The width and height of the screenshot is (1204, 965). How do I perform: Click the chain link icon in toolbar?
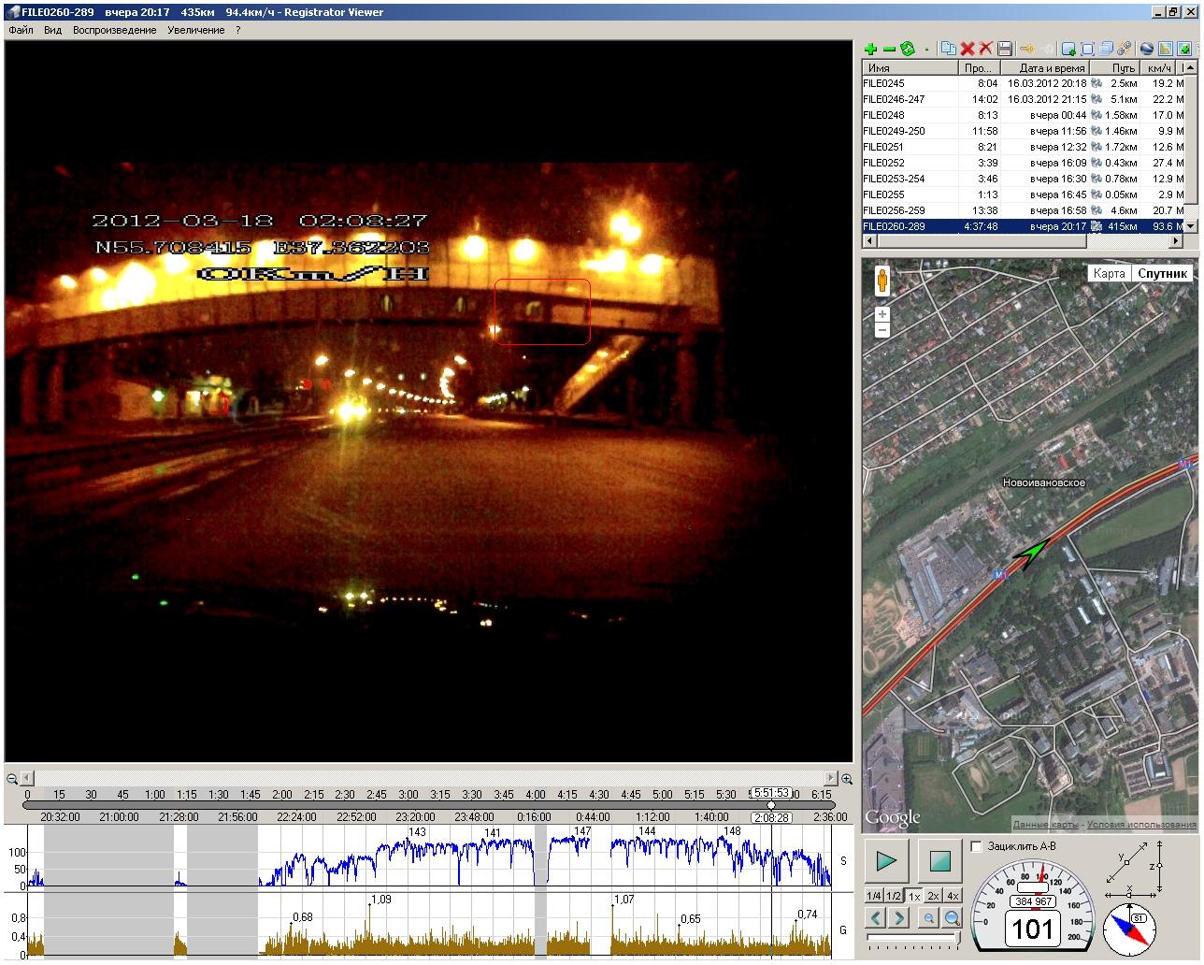point(1125,49)
